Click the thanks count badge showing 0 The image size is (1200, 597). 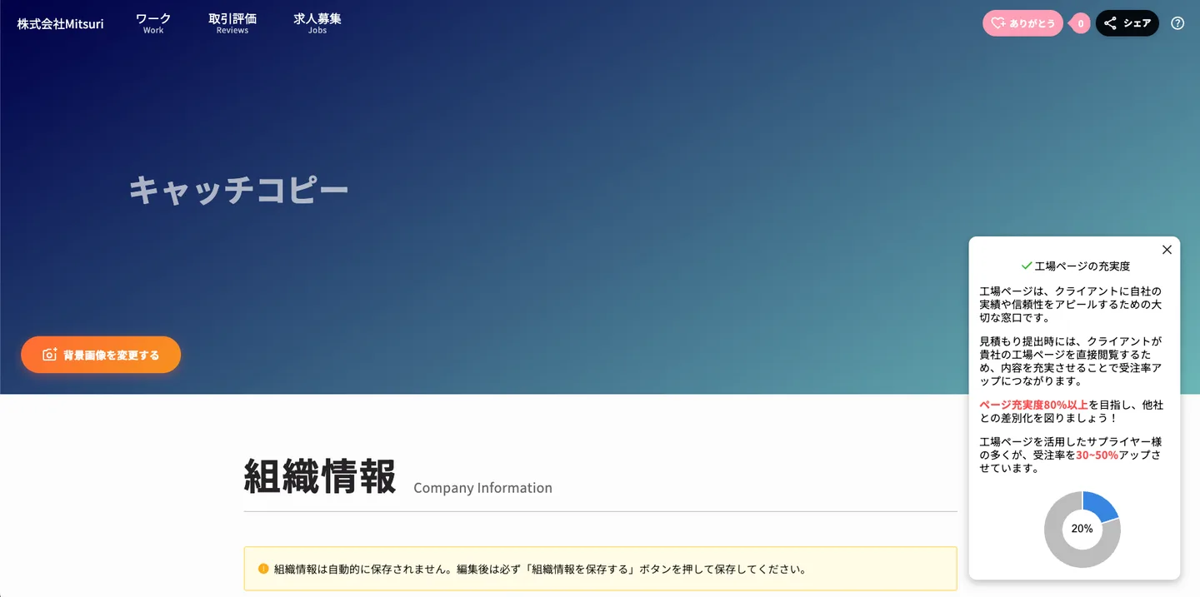click(1080, 23)
